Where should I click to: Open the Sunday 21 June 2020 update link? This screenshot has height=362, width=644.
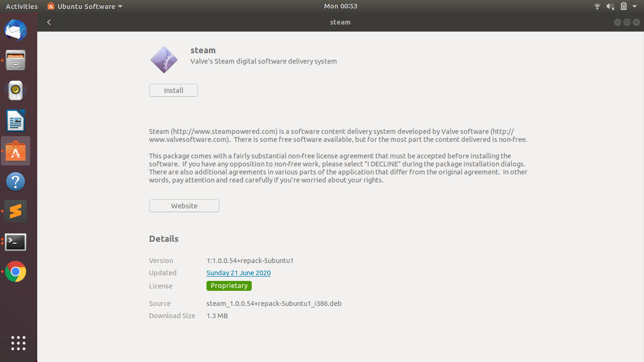click(x=239, y=273)
